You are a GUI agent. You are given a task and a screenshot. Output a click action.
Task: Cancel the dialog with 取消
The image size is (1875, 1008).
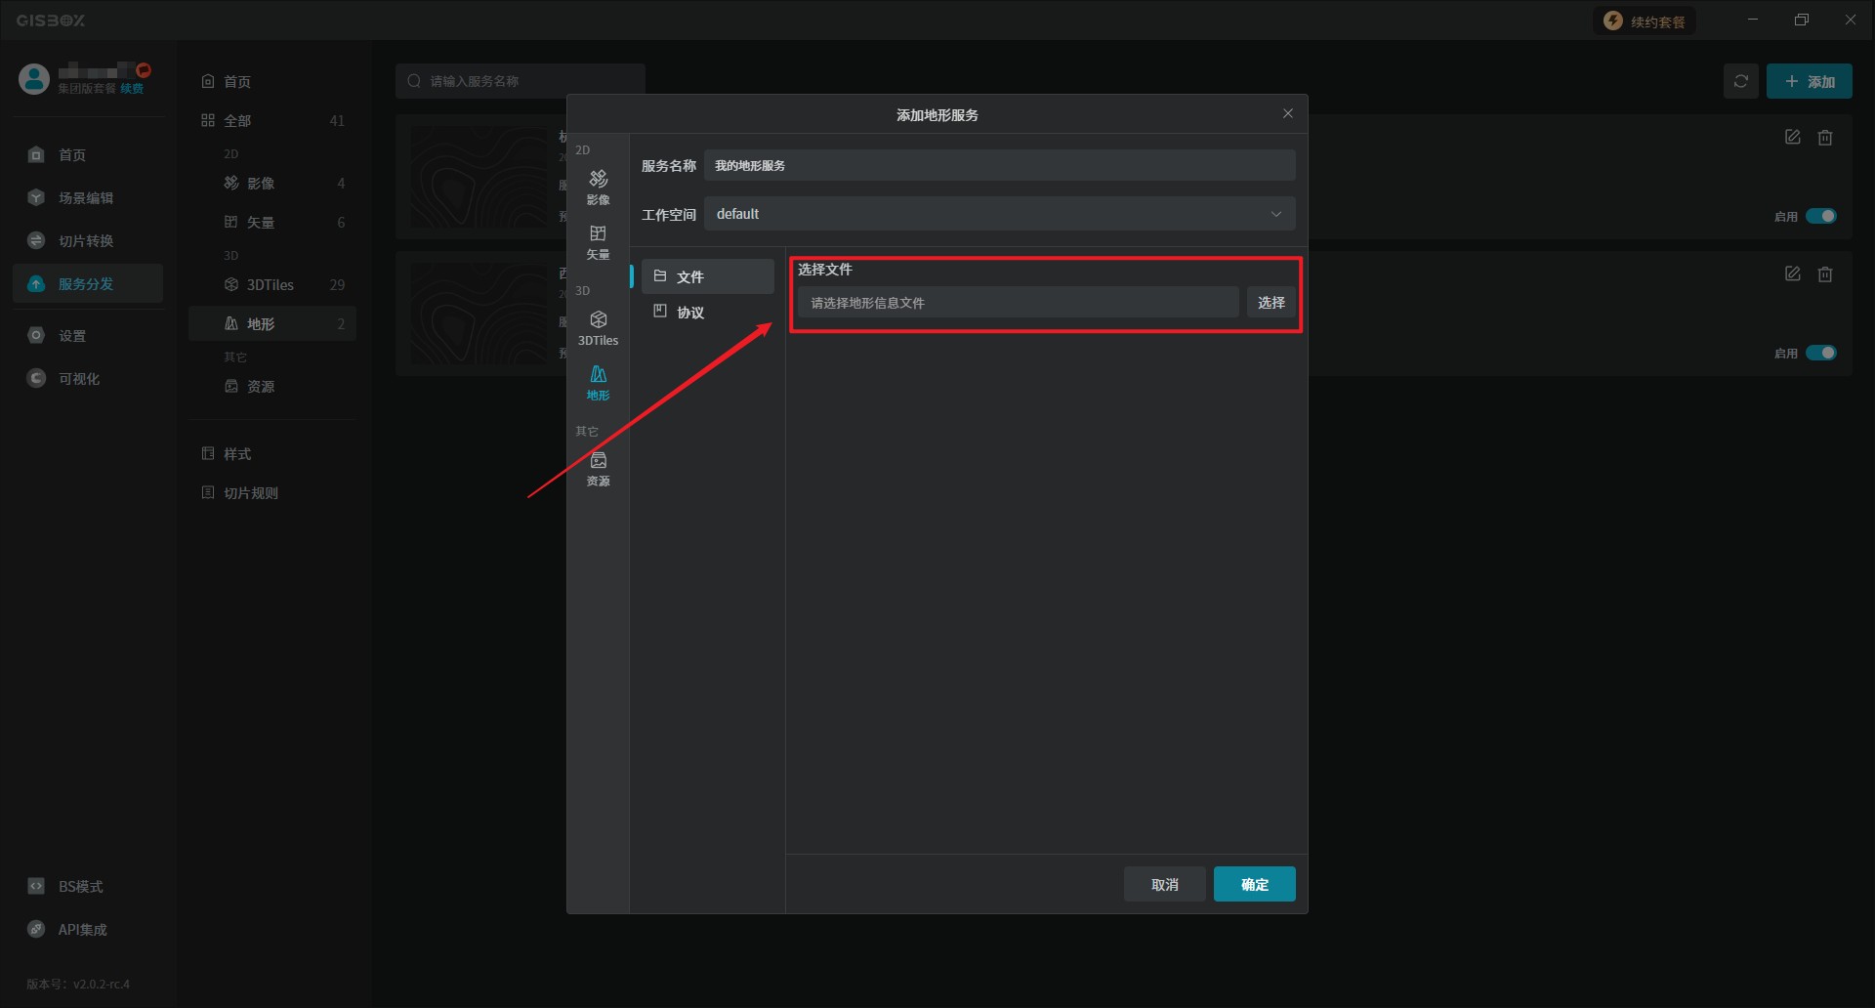(1164, 884)
